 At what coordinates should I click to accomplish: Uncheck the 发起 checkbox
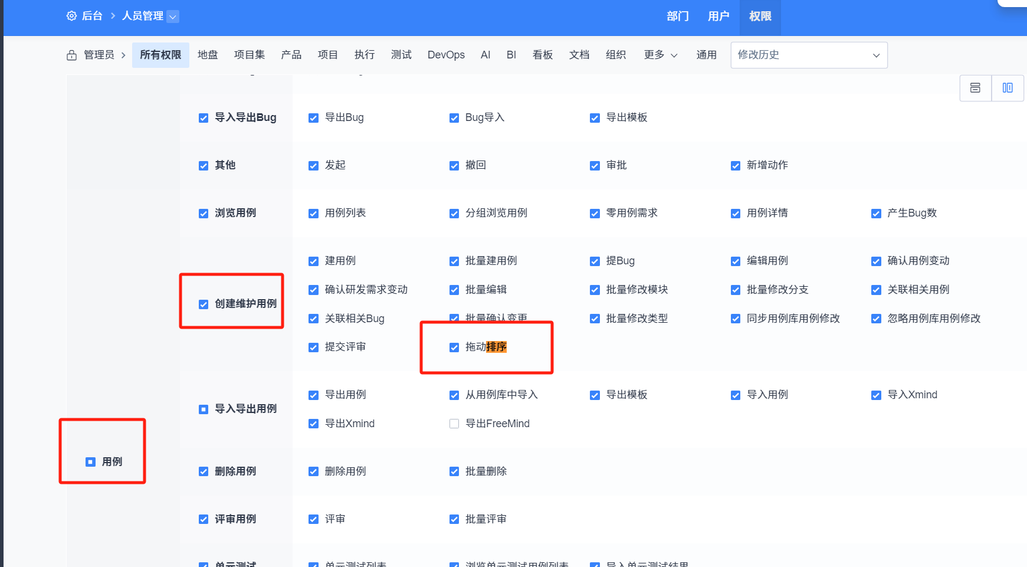point(314,166)
